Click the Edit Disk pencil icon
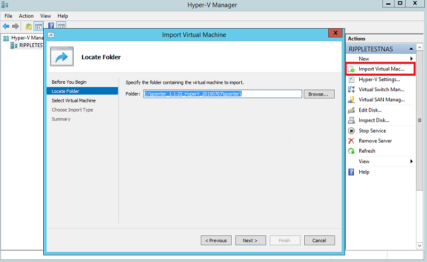This screenshot has width=427, height=262. pos(352,110)
